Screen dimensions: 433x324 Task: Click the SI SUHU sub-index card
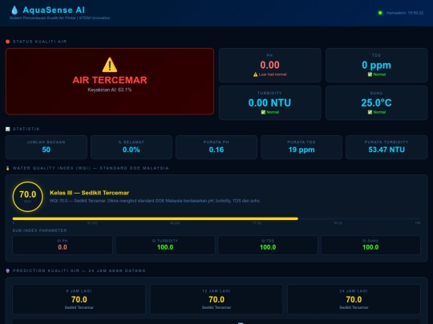pos(370,245)
